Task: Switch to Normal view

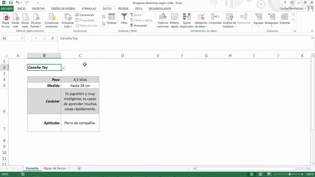Action: tap(252, 174)
